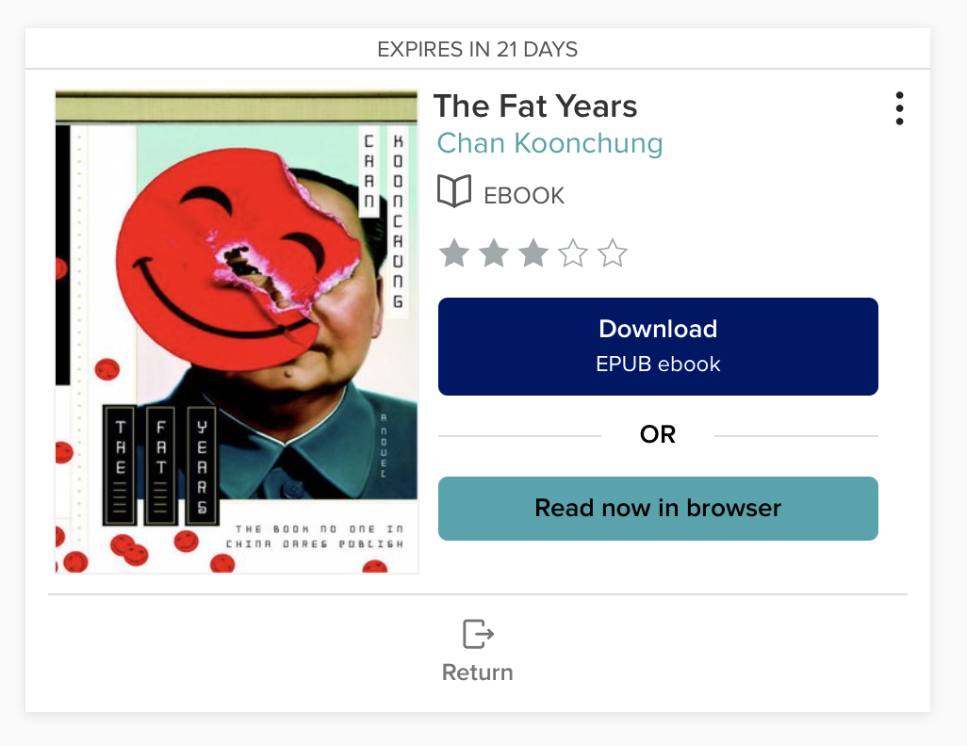Rate the book three stars
967x746 pixels.
(533, 253)
